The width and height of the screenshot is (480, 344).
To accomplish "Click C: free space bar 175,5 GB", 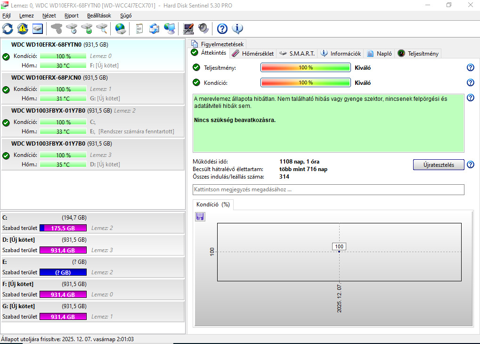I will tap(63, 228).
